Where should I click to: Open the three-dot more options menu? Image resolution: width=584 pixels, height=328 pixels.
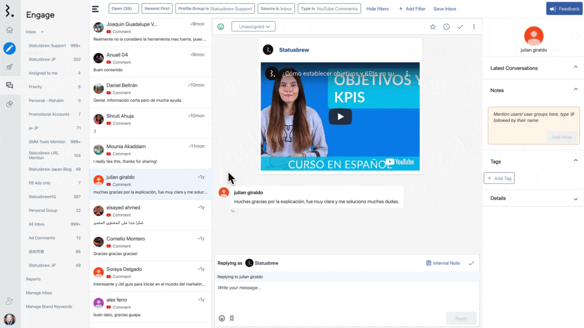pos(474,27)
